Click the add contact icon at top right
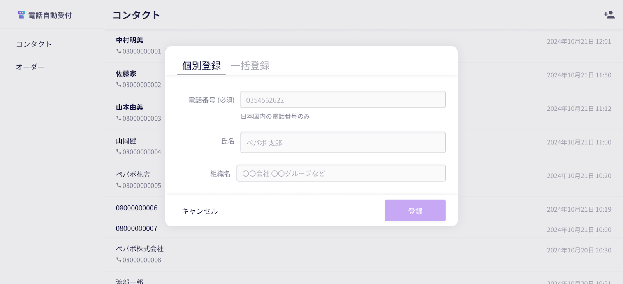The height and width of the screenshot is (284, 623). pos(609,15)
